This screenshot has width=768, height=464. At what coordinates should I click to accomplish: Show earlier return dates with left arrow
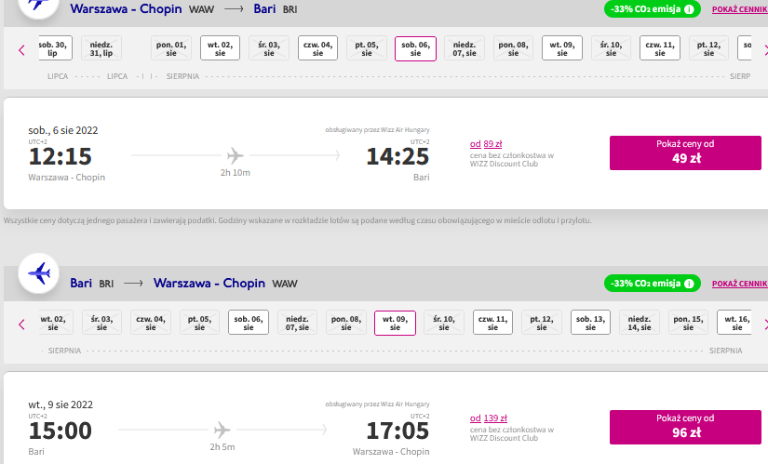tap(21, 324)
